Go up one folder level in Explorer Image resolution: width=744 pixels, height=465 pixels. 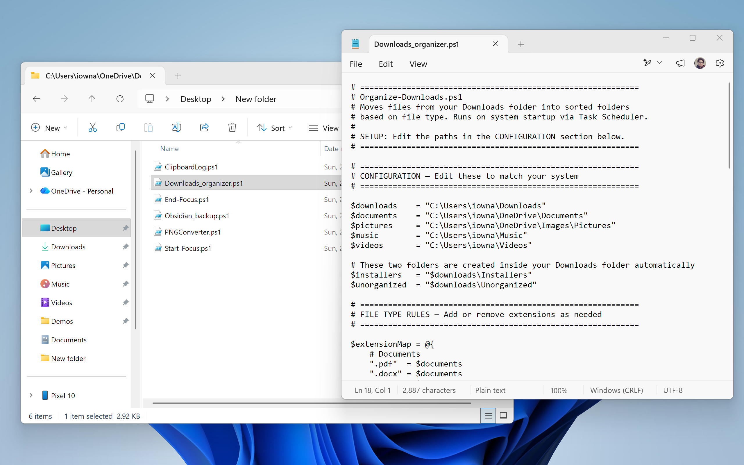(x=92, y=99)
